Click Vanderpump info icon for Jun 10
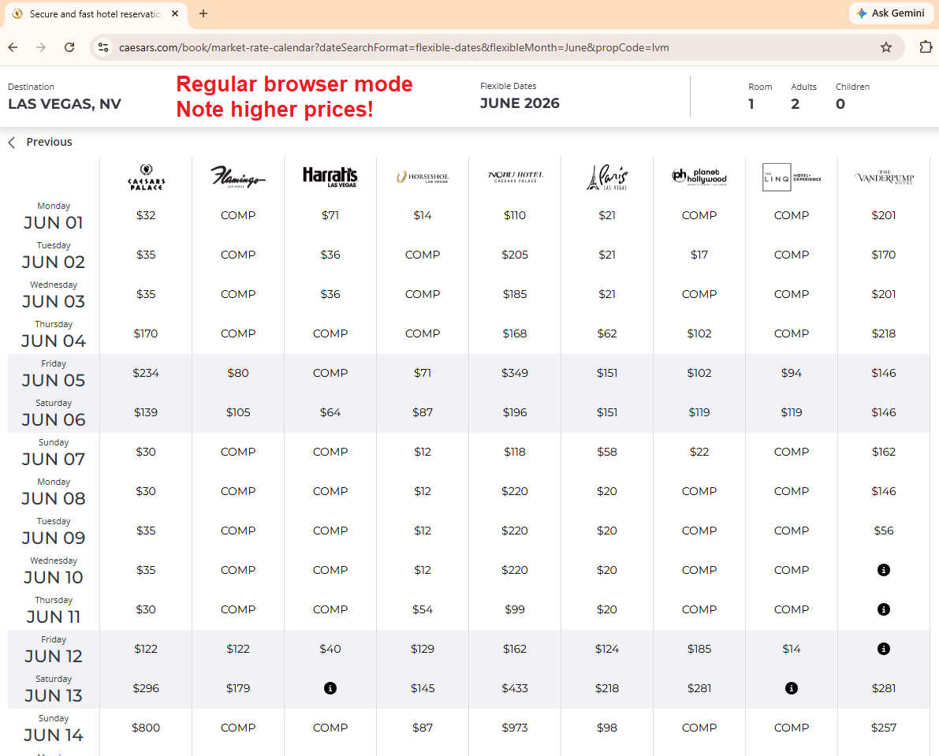 click(883, 570)
